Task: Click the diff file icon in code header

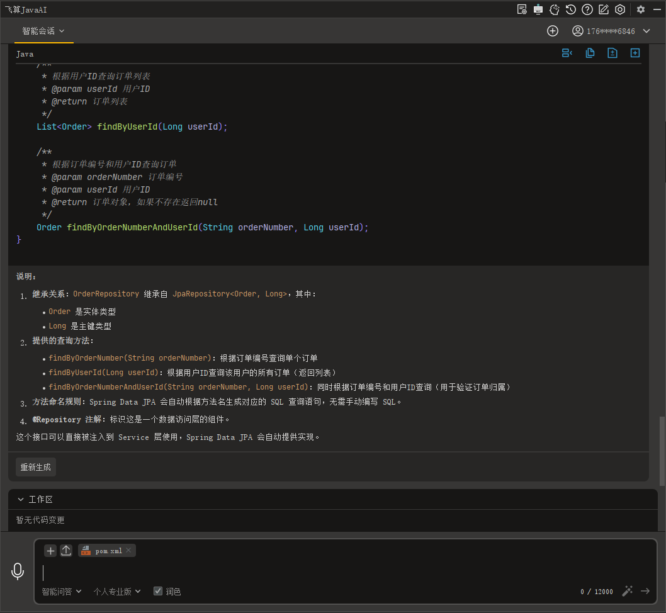Action: 612,53
